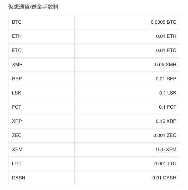
Task: Click the ETC row label
Action: click(x=17, y=50)
